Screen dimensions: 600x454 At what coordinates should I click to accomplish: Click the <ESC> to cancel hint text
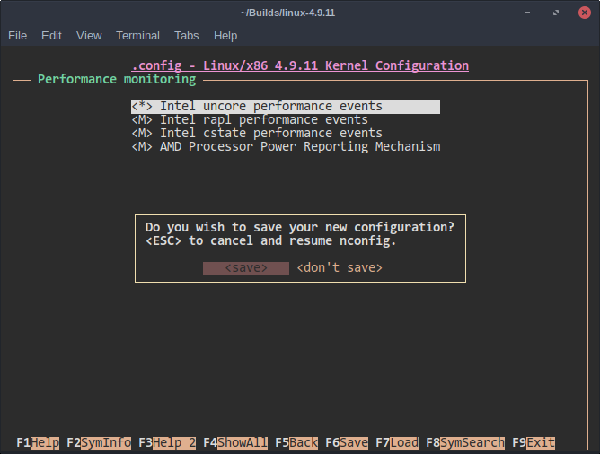[x=271, y=240]
